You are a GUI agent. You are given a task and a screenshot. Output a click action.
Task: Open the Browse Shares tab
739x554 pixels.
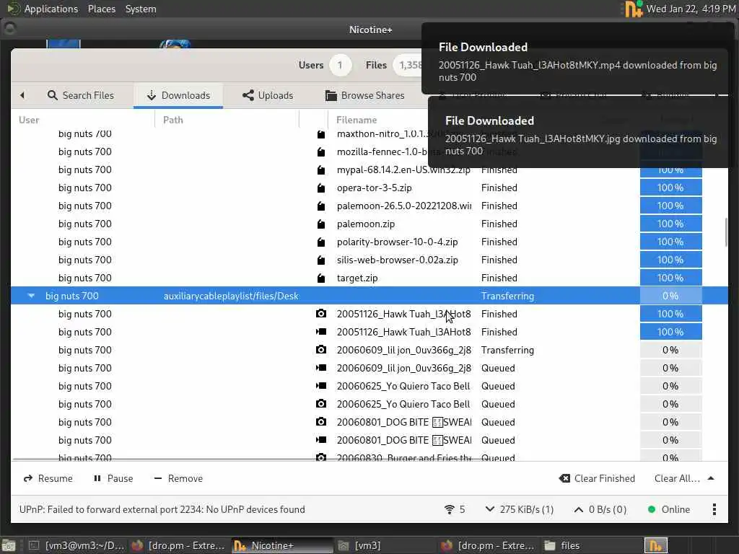pyautogui.click(x=364, y=95)
